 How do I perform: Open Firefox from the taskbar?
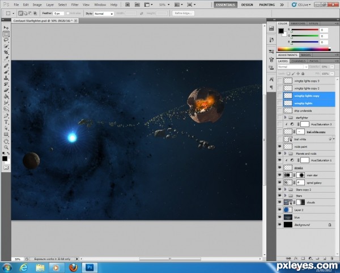(73, 267)
